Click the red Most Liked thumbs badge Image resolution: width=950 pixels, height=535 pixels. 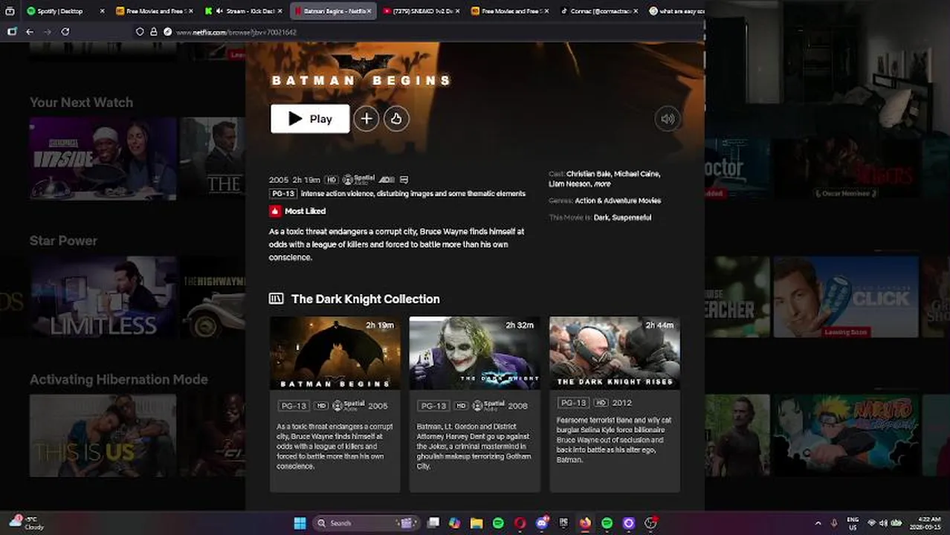pos(275,211)
